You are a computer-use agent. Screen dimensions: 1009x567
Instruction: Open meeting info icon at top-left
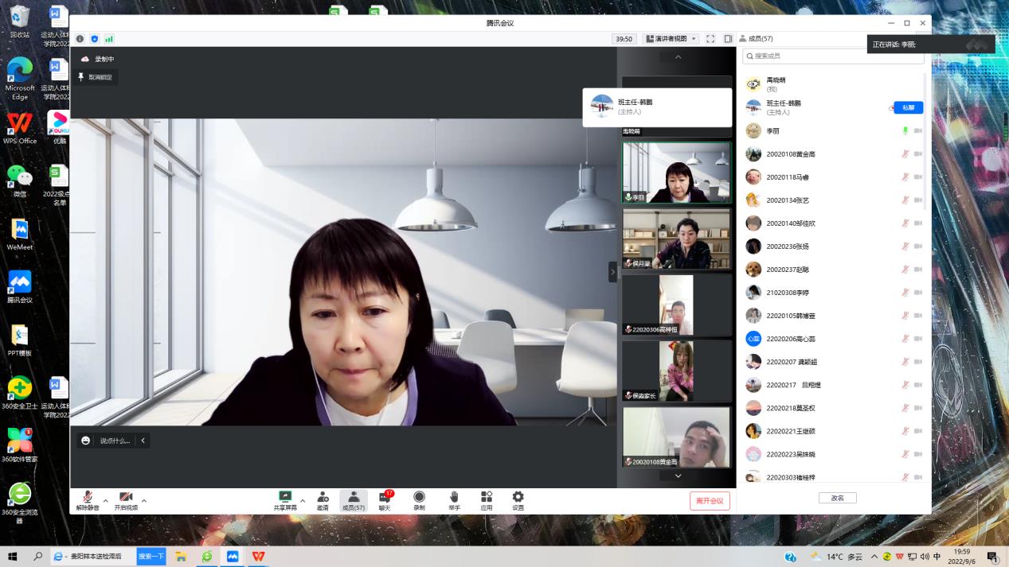pyautogui.click(x=80, y=39)
